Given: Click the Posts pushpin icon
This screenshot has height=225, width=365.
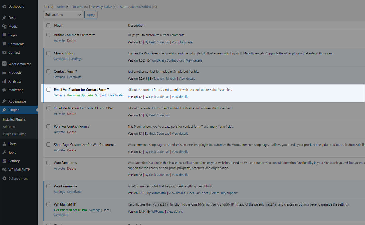Looking at the screenshot, I should point(4,18).
